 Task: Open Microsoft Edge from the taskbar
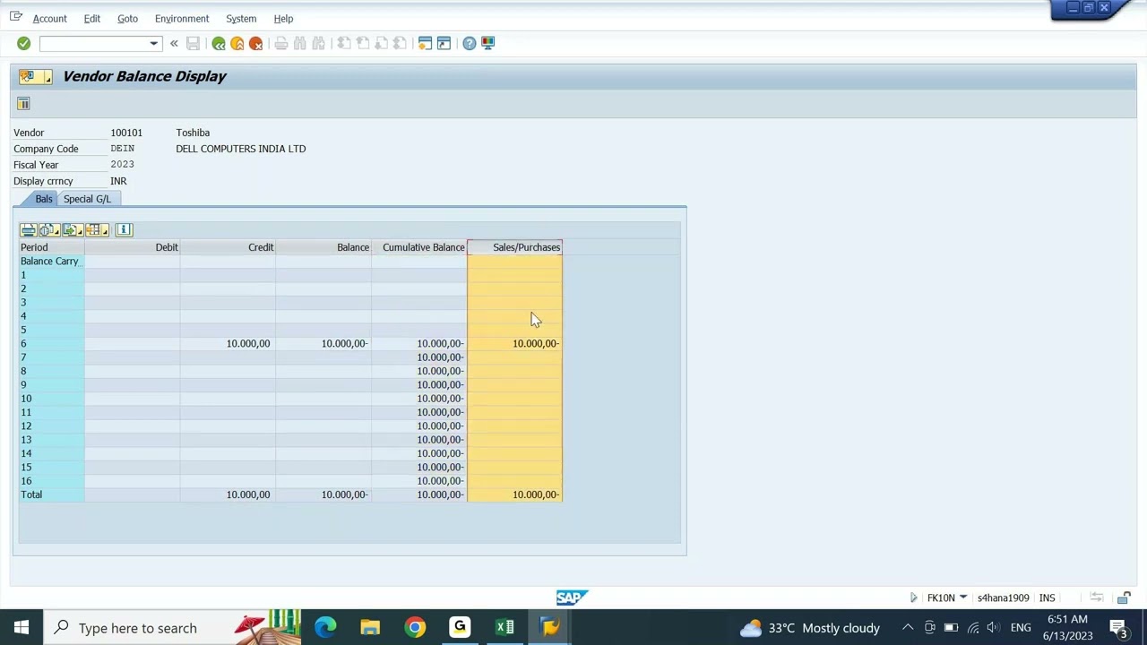point(325,628)
